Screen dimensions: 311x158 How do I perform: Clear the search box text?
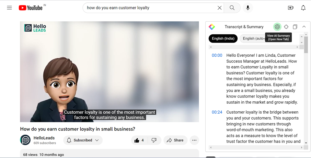pos(219,8)
